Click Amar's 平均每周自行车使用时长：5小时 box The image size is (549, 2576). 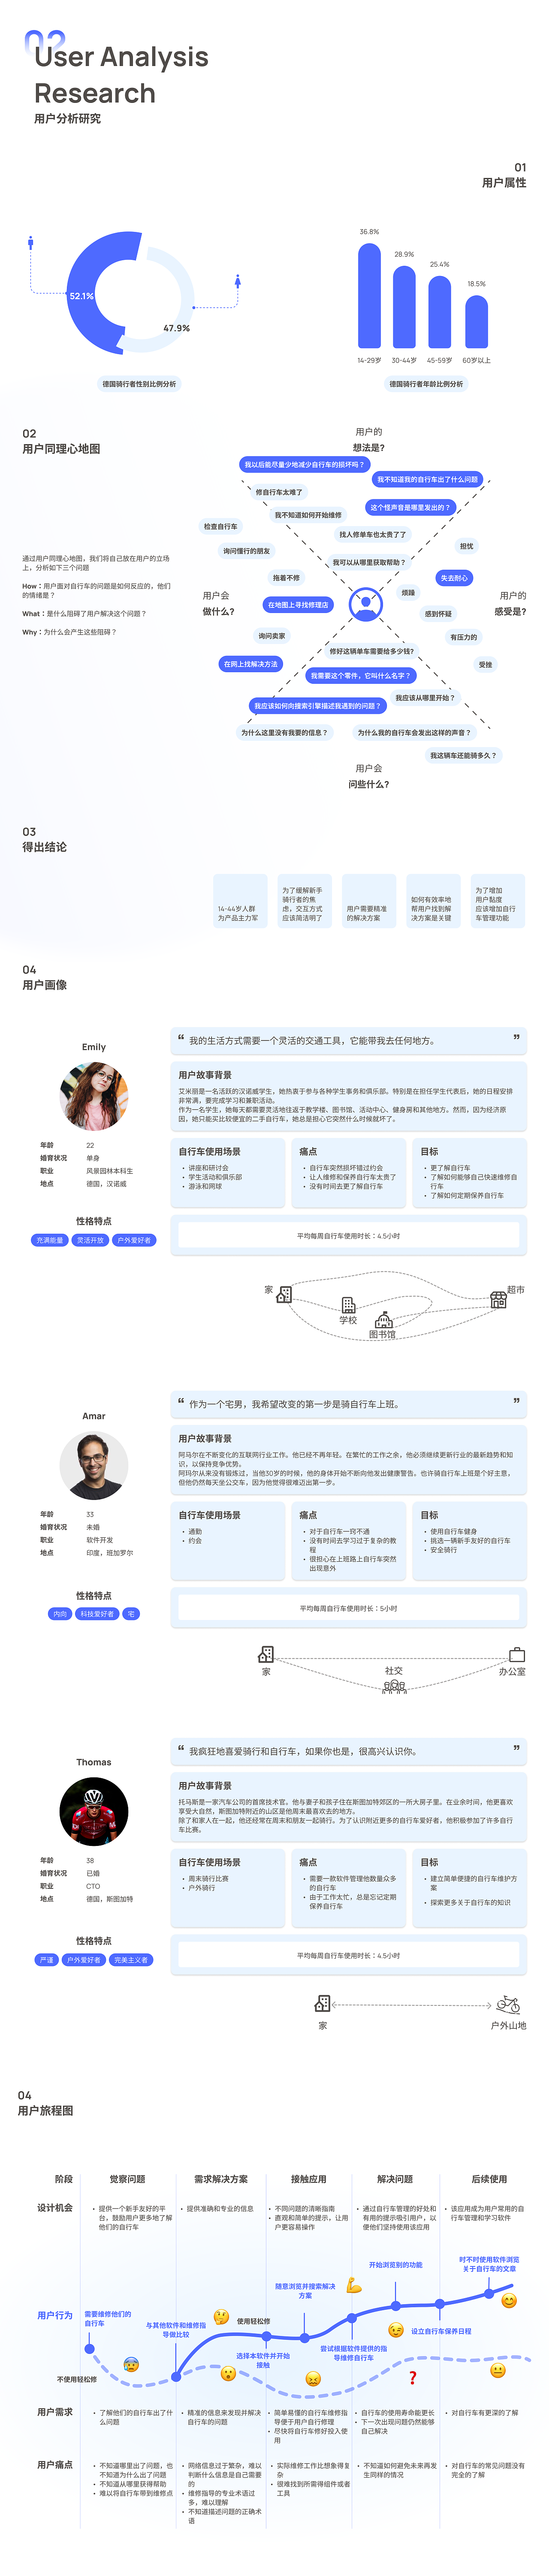(x=348, y=1608)
